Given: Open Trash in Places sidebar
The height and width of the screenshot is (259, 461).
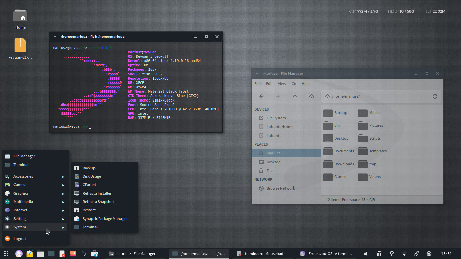Looking at the screenshot, I should (286, 171).
